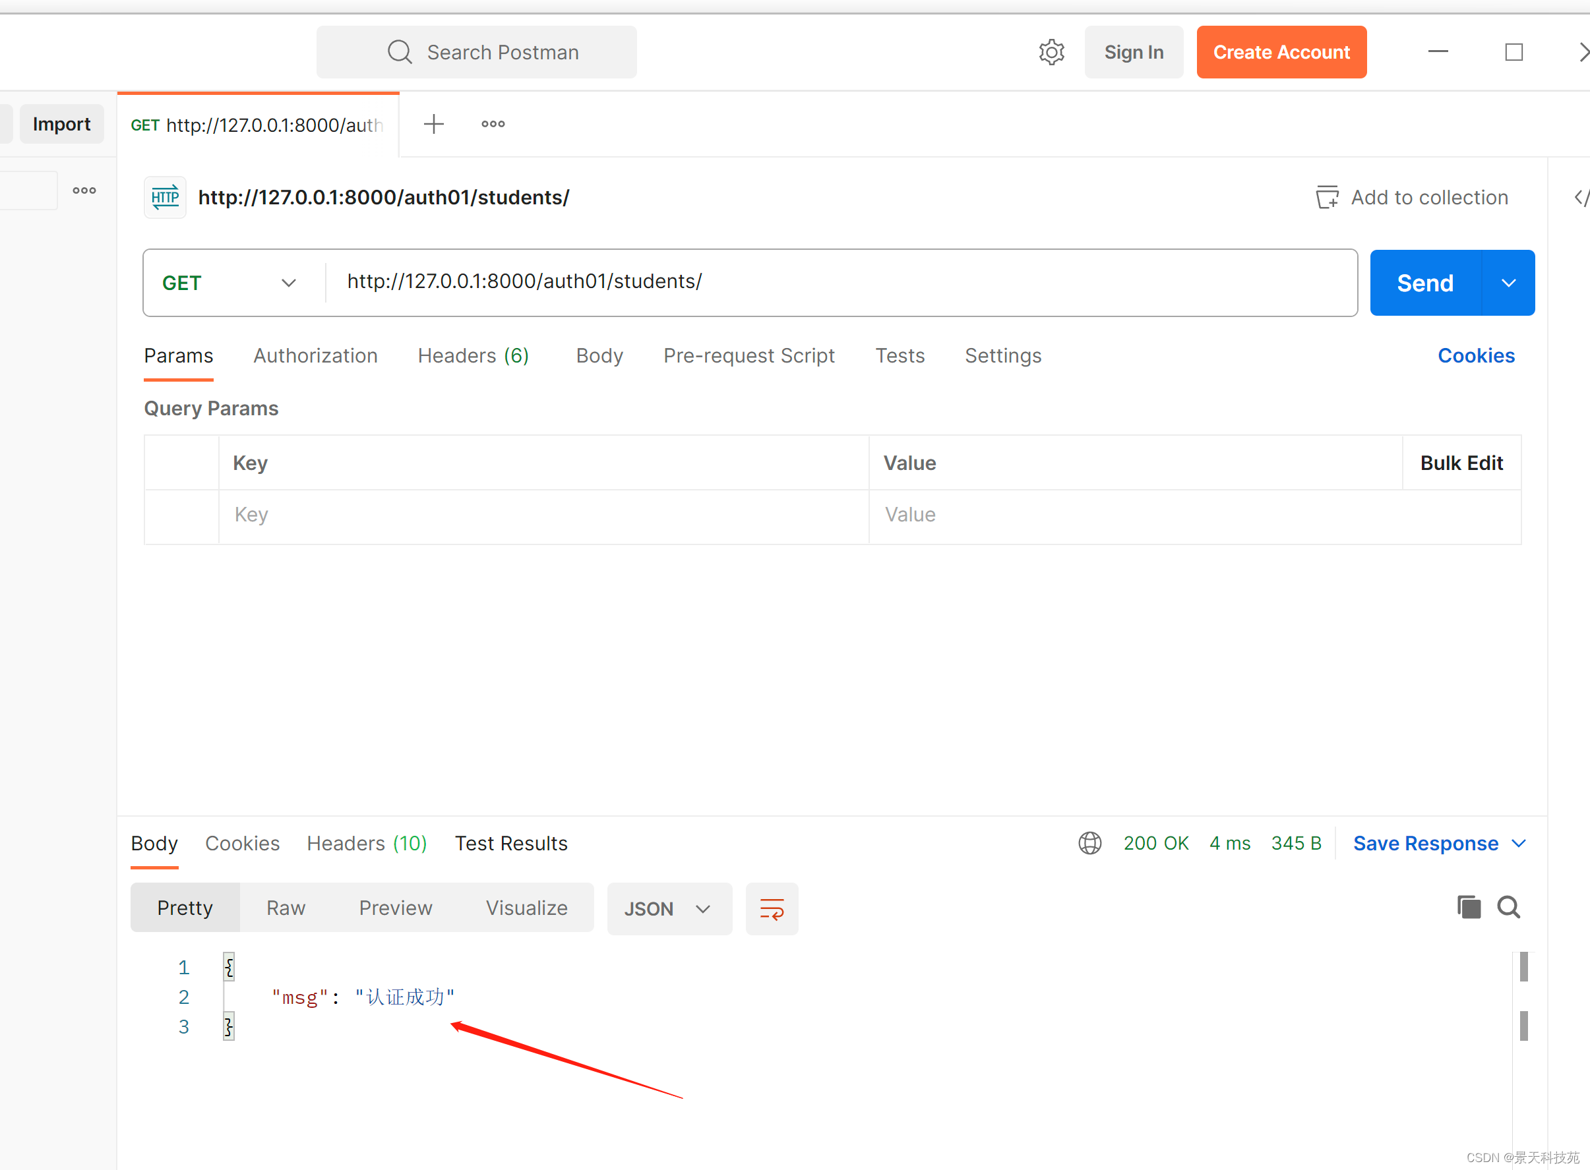Click the search magnifier in Search Postman
Screen dimensions: 1590x1170
(x=400, y=53)
